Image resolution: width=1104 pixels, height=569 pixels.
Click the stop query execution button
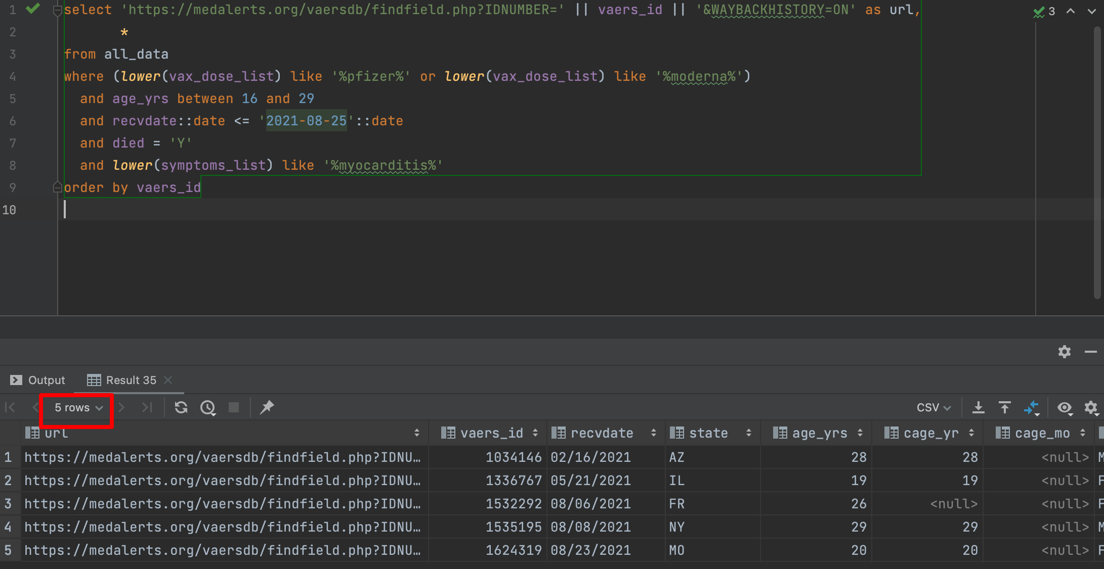[234, 407]
